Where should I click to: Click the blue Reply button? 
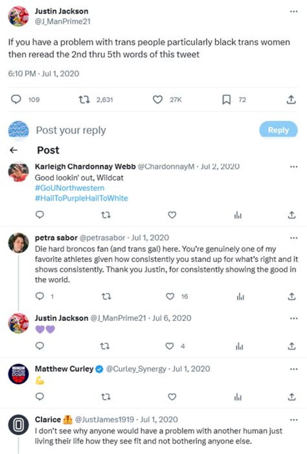coord(278,130)
